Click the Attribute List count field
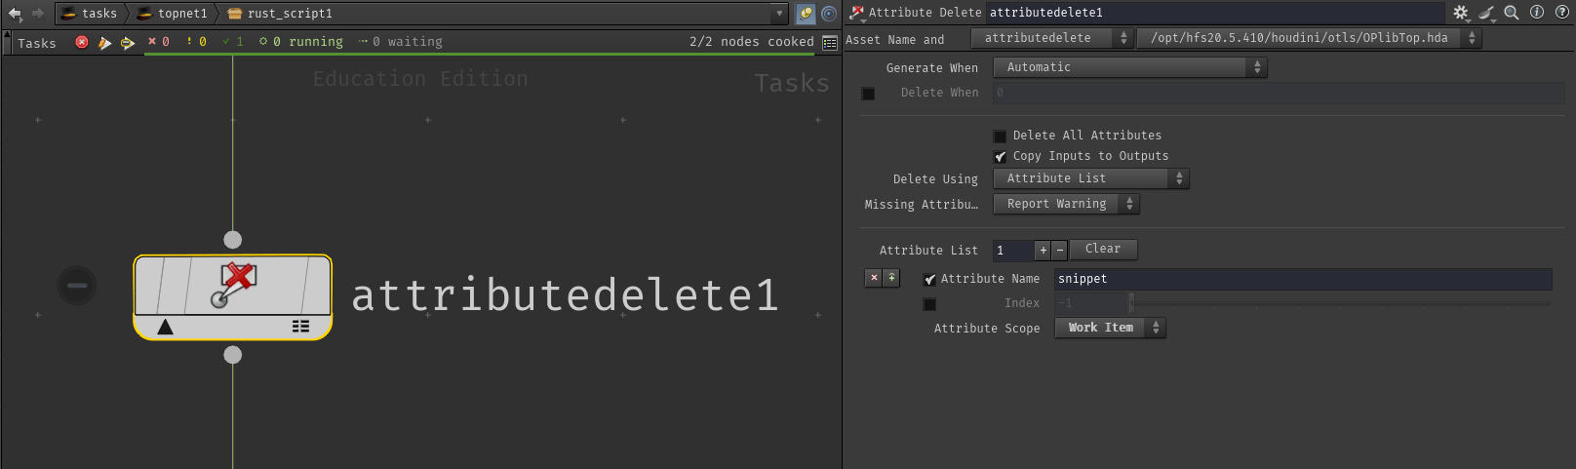The image size is (1576, 469). pos(1012,251)
